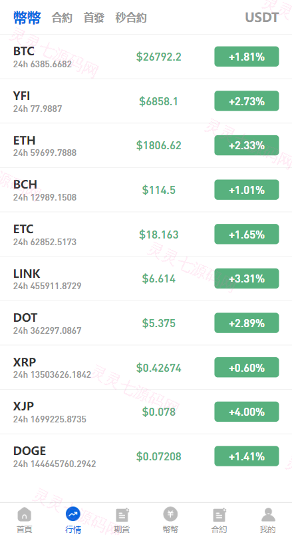Screen dimensions: 292x535
Task: Click LINK +3.31% change button
Action: pos(247,278)
